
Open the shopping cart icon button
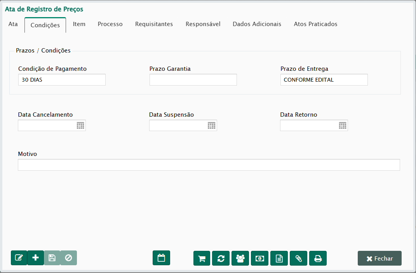(x=202, y=258)
